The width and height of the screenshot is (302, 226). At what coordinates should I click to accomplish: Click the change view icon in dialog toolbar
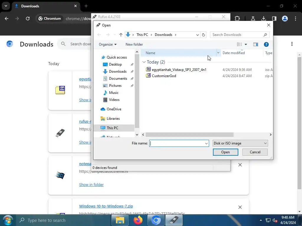tap(239, 44)
